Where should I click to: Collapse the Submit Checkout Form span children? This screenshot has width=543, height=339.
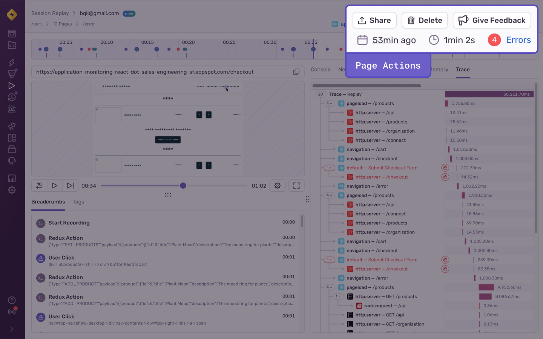click(x=329, y=168)
